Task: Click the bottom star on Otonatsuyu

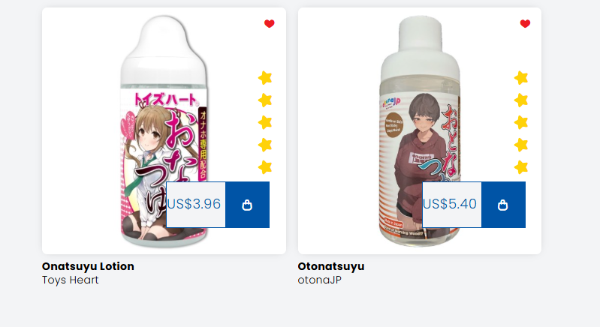Action: tap(521, 167)
